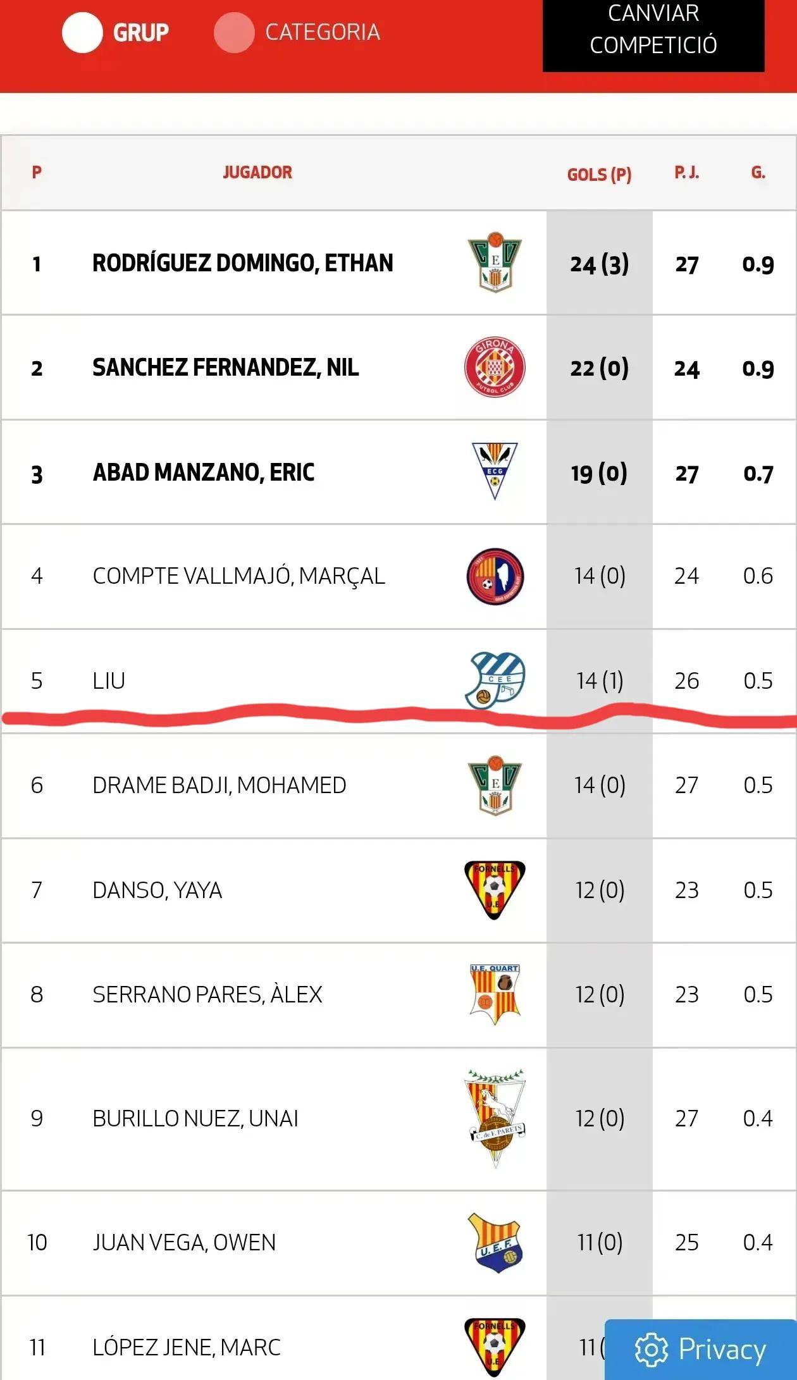This screenshot has height=1380, width=797.
Task: Click the round red-blue crest beside Compte Vallmajó
Action: tap(495, 576)
